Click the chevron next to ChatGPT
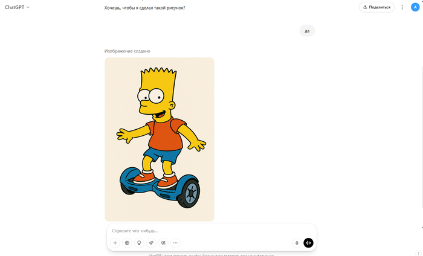Screen dimensions: 423x256 pos(28,7)
